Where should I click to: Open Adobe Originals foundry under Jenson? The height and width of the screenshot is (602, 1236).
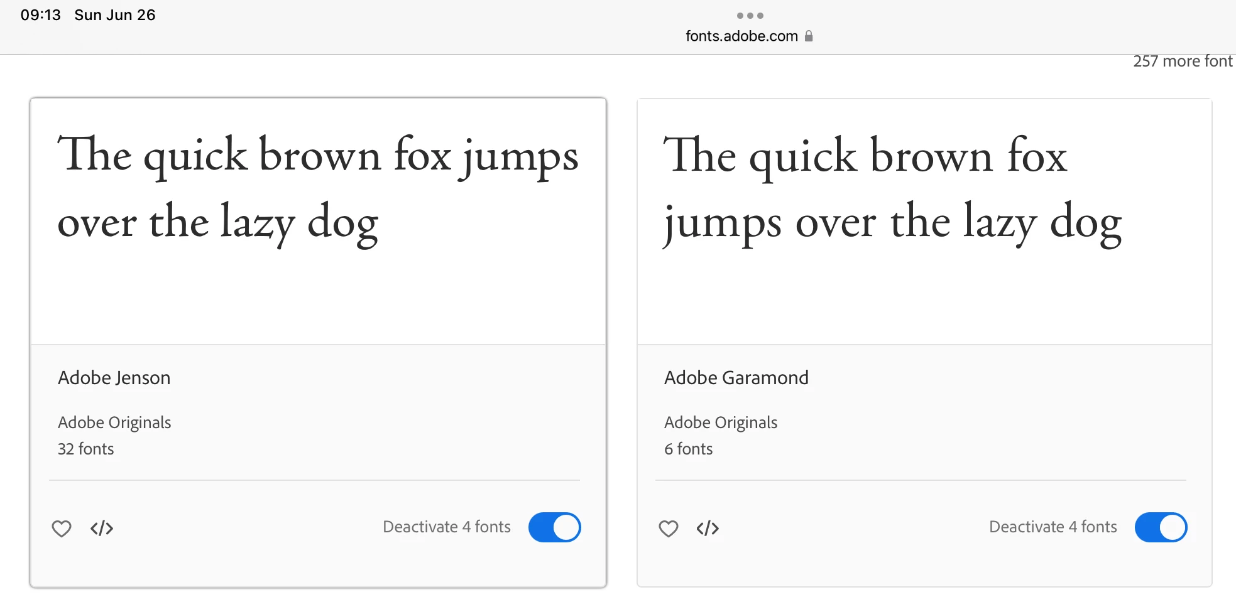point(114,422)
